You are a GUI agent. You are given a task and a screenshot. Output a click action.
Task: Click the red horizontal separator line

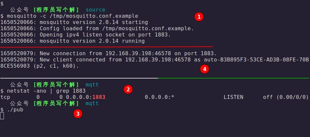click(106, 47)
